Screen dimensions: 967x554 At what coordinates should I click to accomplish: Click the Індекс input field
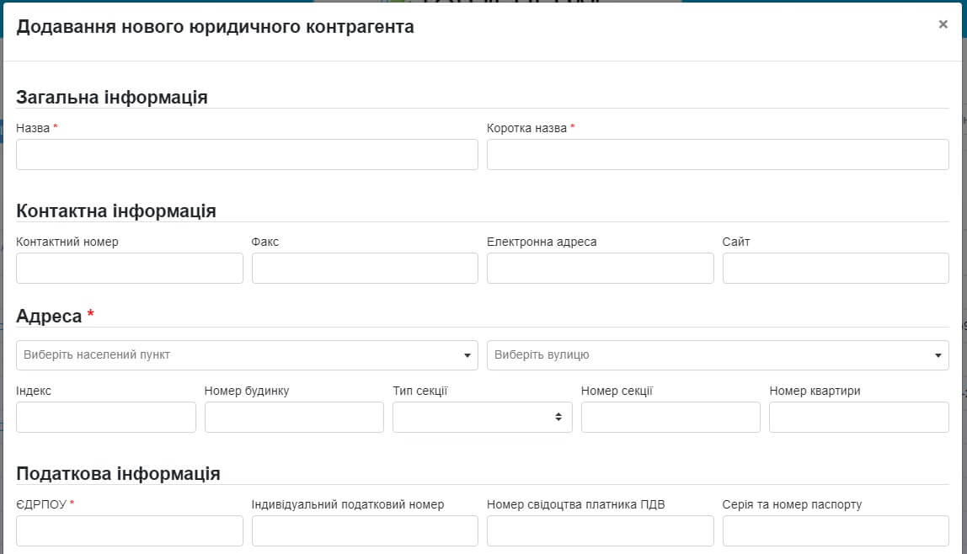point(106,418)
